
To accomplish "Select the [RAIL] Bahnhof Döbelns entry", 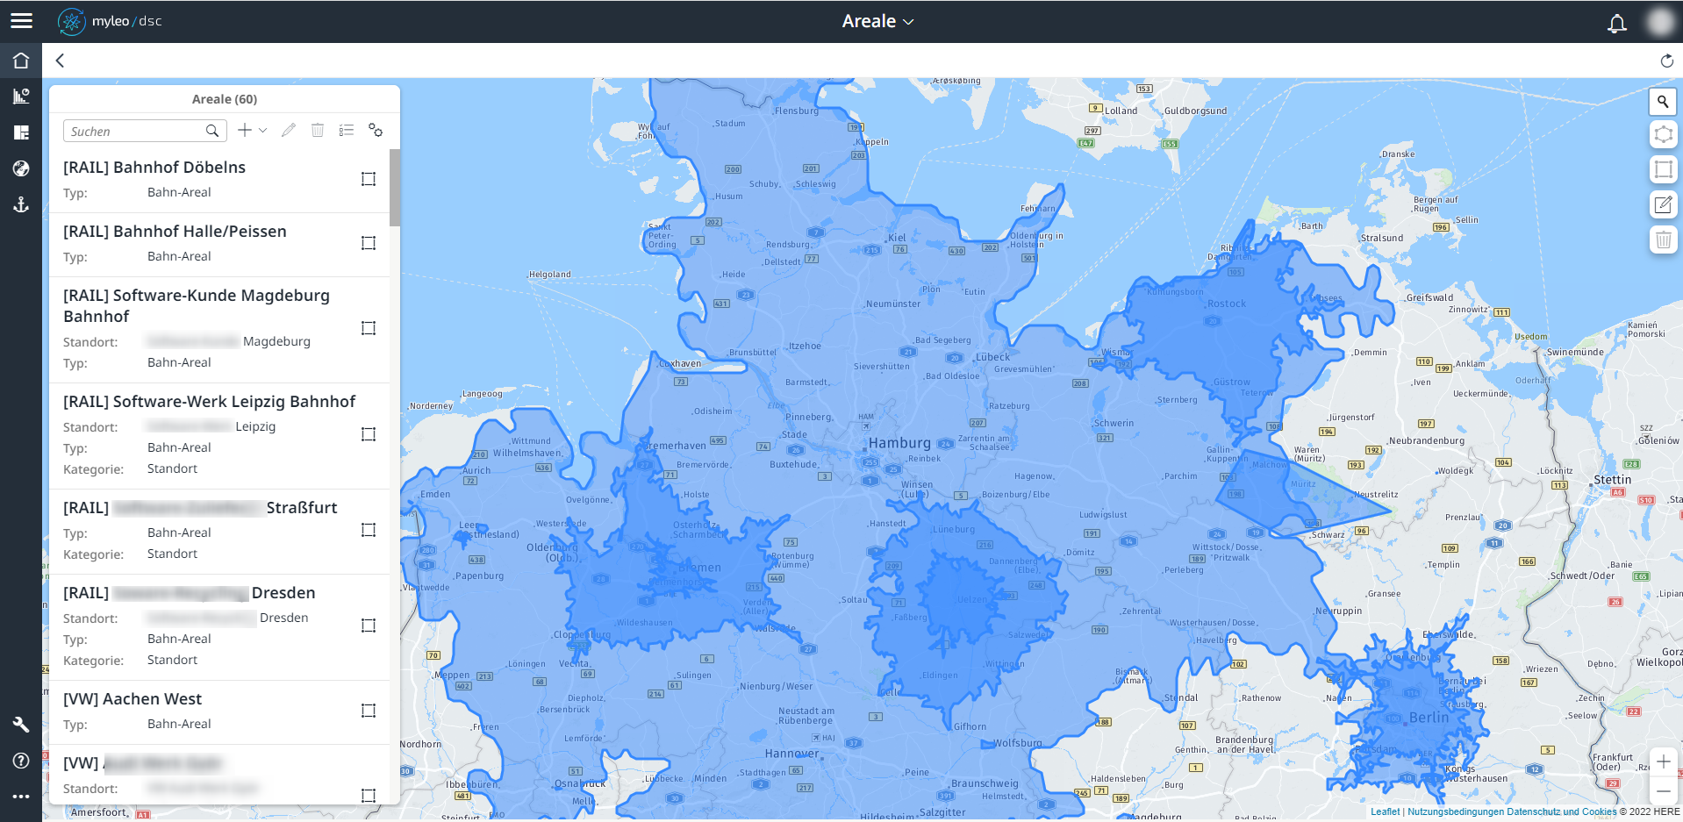I will [219, 180].
